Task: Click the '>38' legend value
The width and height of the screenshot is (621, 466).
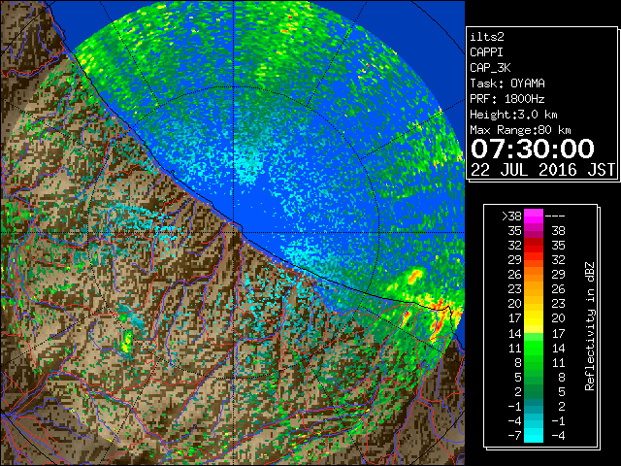Action: click(511, 216)
